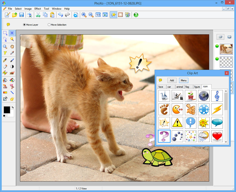
Task: Open the green Help question mark icon
Action: click(x=136, y=15)
